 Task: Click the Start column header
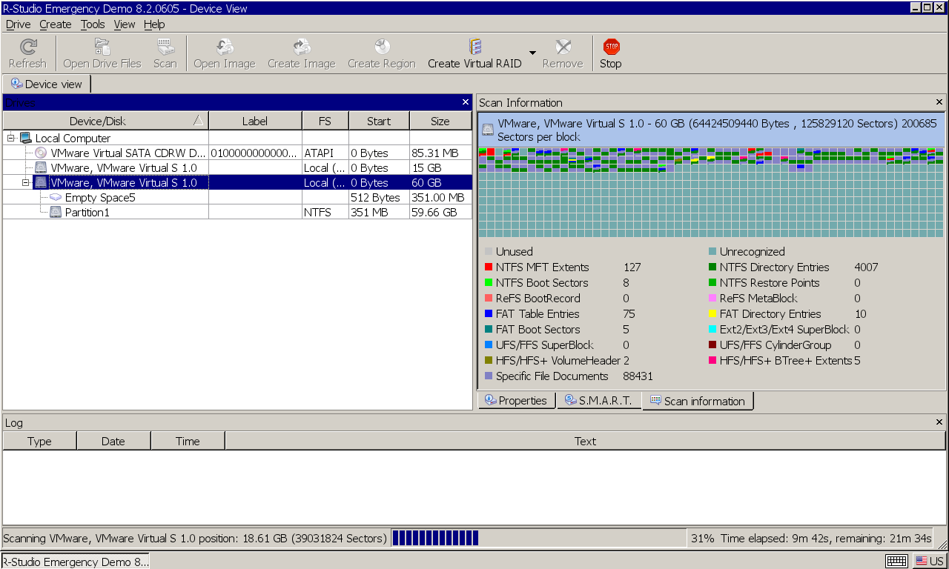378,121
